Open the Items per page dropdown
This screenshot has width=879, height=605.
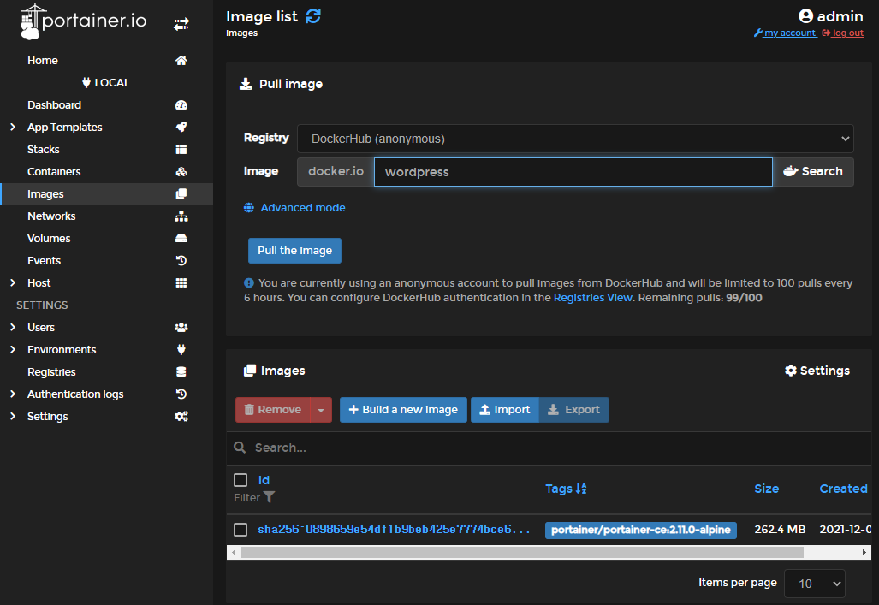[x=815, y=584]
